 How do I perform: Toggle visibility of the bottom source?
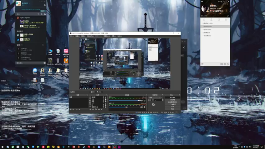point(103,107)
